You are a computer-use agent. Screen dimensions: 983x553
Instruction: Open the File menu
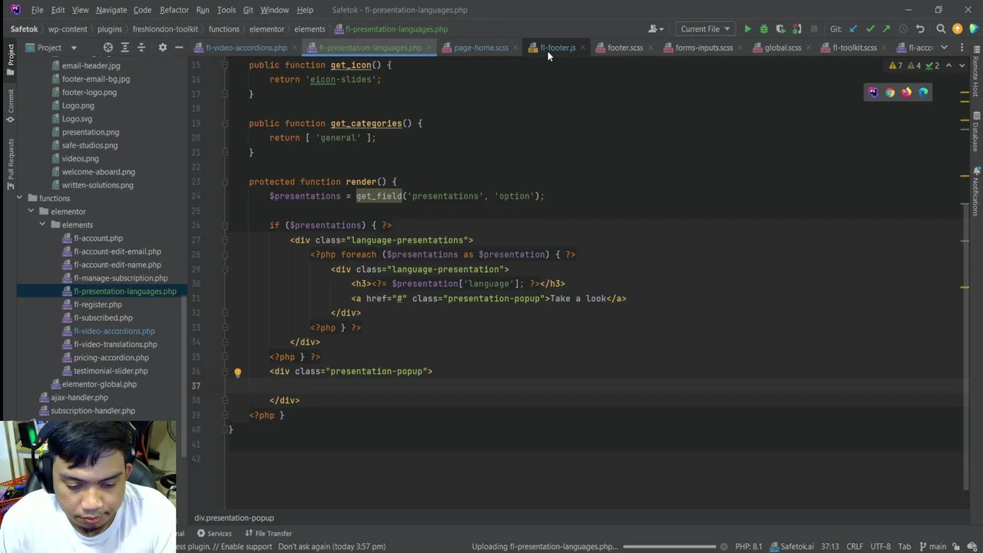[37, 10]
